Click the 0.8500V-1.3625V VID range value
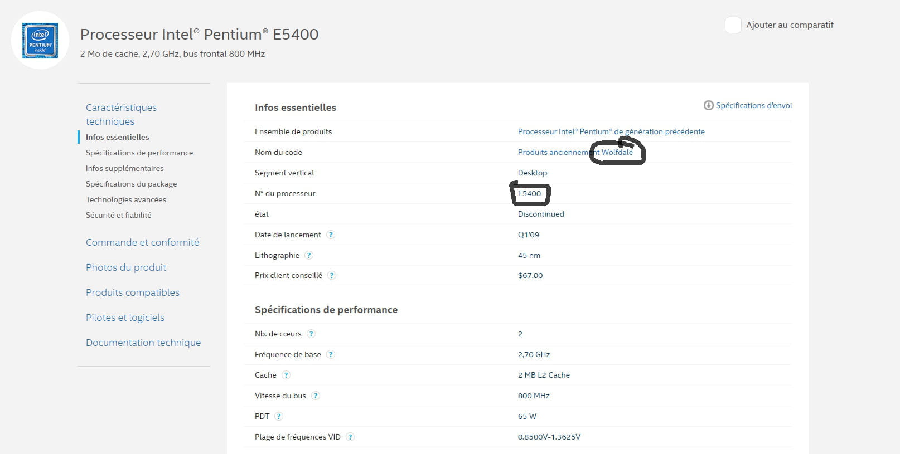This screenshot has height=454, width=900. pos(549,437)
